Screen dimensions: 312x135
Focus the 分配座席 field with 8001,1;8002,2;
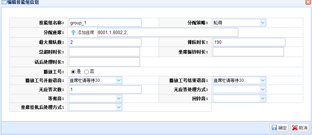tap(168, 32)
